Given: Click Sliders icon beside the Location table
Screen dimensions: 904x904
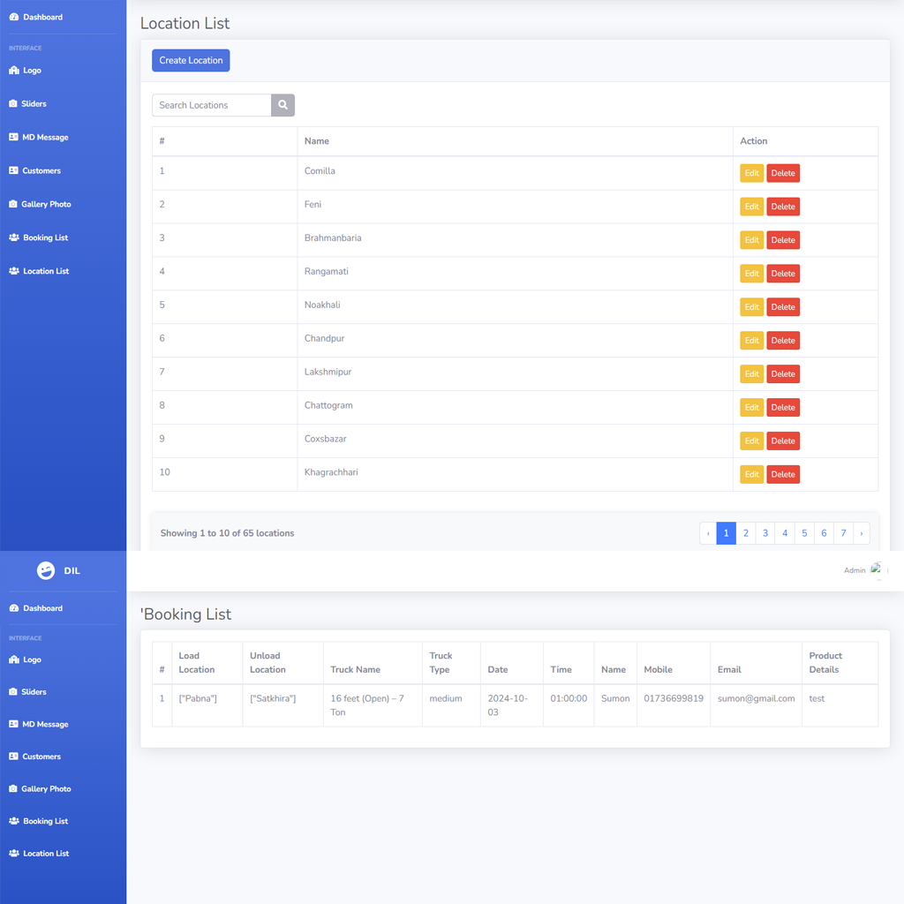Looking at the screenshot, I should coord(13,104).
